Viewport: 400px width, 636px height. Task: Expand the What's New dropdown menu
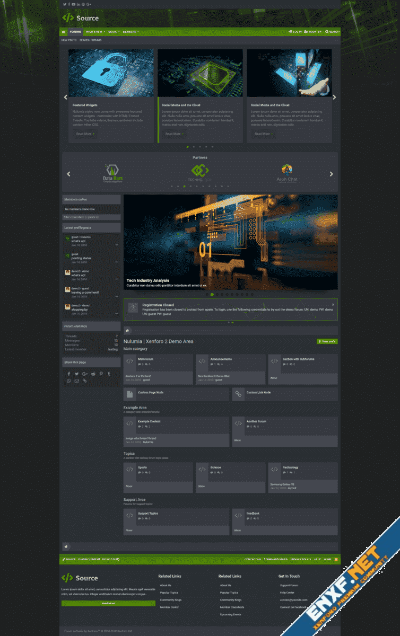(105, 32)
